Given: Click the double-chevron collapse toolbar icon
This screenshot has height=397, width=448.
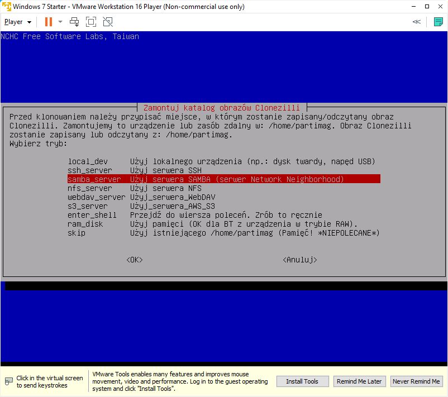Looking at the screenshot, I should [x=416, y=22].
